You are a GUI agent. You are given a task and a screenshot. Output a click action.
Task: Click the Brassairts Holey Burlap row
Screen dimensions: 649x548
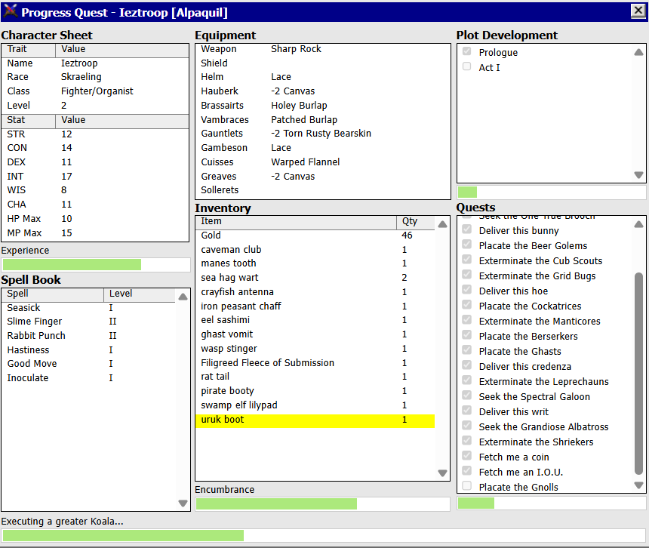tap(323, 106)
